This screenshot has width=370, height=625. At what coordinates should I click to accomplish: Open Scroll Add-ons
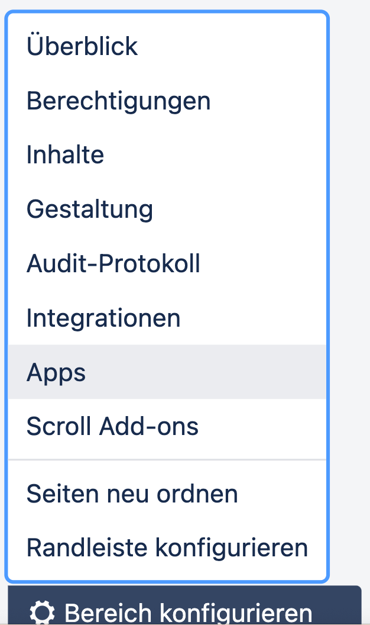(x=112, y=426)
